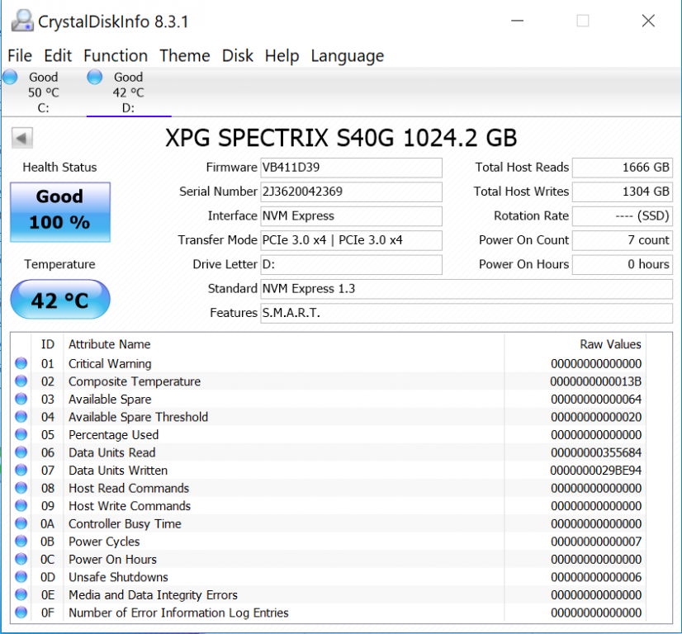
Task: Click the status lamp next to Percentage Used
Action: coord(20,435)
